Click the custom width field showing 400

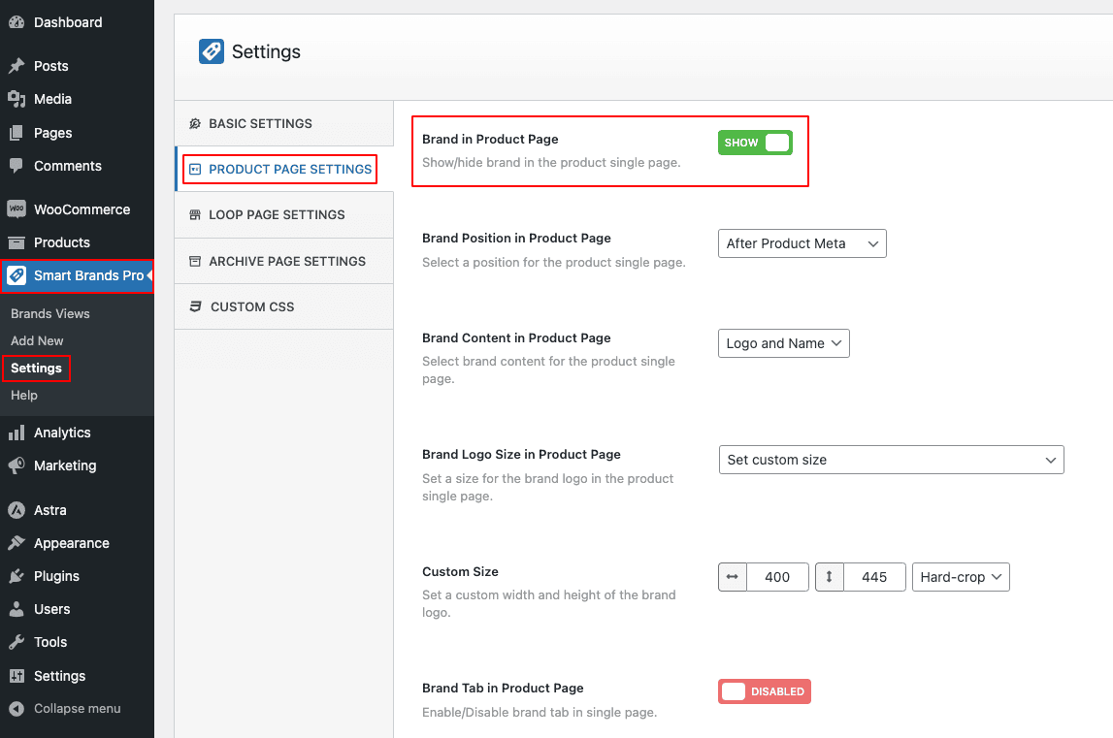pyautogui.click(x=777, y=577)
